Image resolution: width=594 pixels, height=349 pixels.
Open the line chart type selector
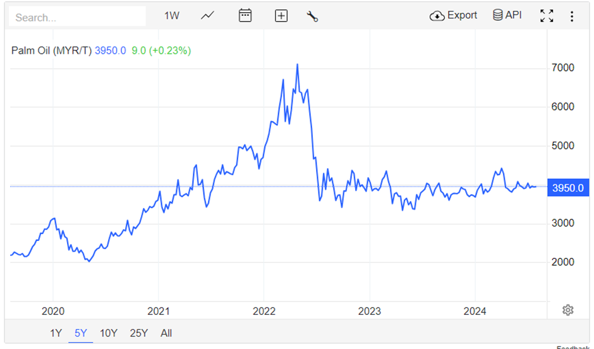(x=208, y=16)
